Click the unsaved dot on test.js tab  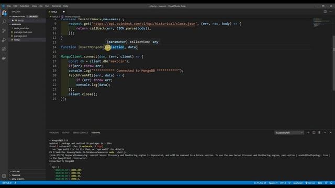coord(64,11)
